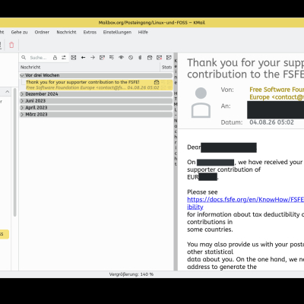The height and width of the screenshot is (304, 304).
Task: Open the Einstellungen menu
Action: pos(117,32)
